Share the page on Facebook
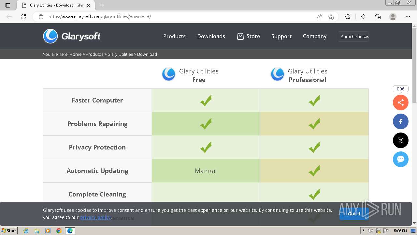The width and height of the screenshot is (417, 235). pos(401,121)
